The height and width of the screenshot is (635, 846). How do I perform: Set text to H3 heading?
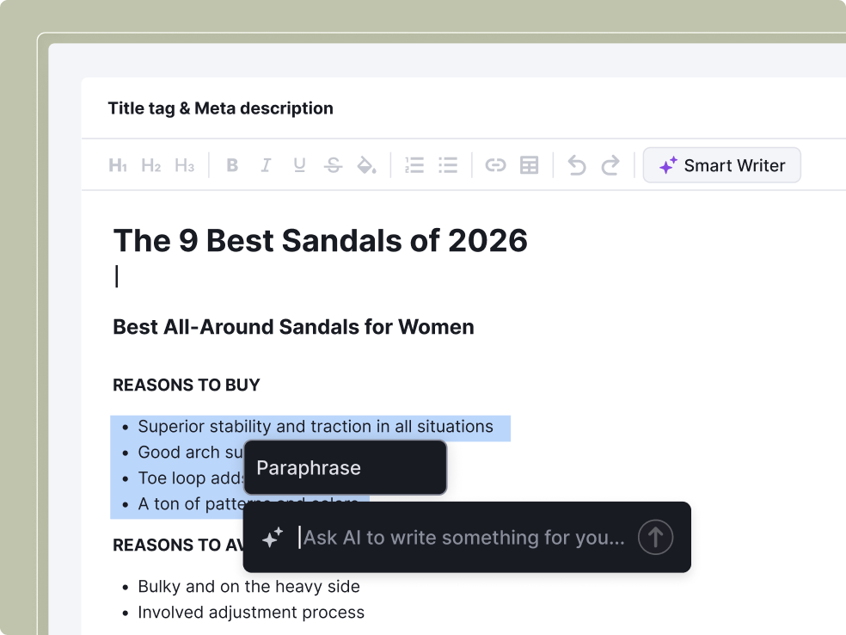point(184,166)
